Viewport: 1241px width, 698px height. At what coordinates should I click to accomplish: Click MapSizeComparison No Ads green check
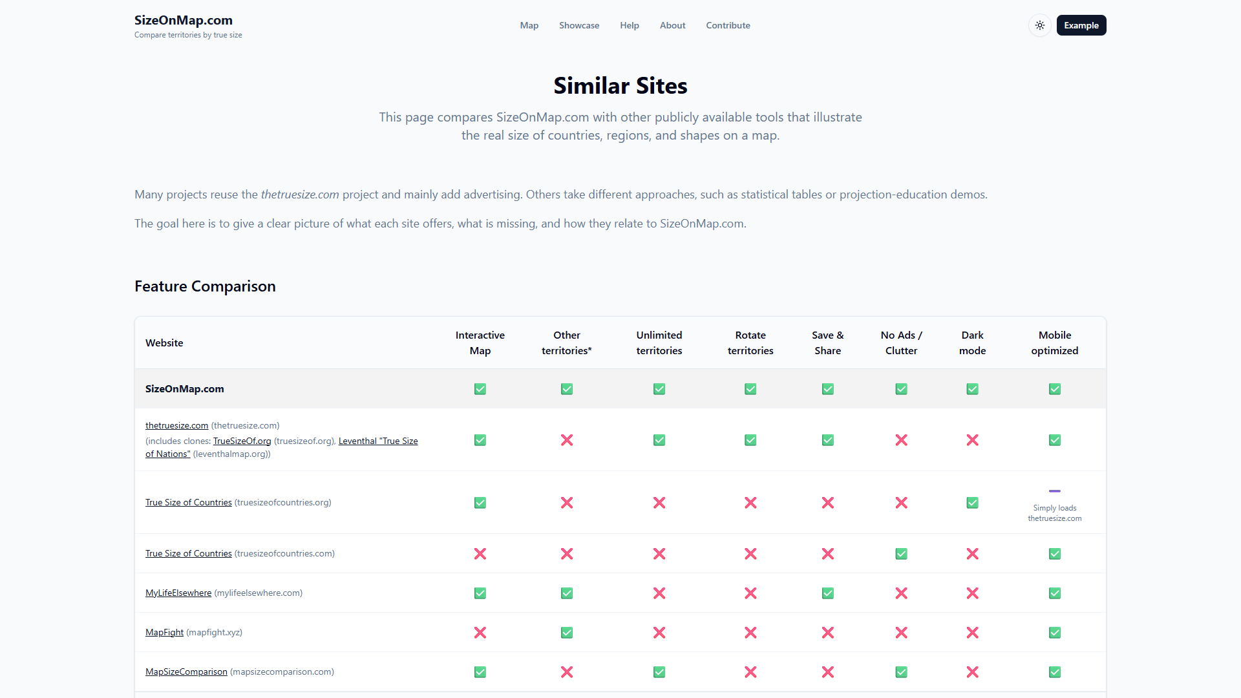tap(901, 672)
